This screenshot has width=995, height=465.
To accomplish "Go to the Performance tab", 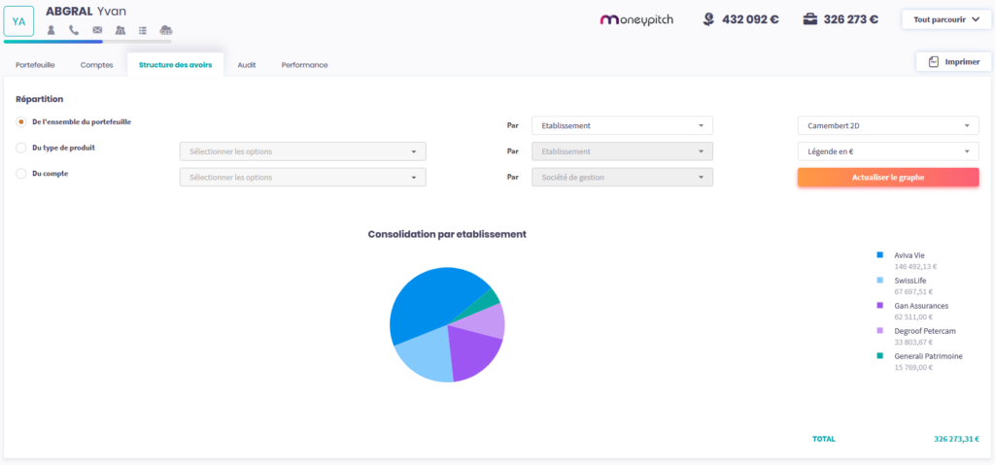I will click(304, 65).
